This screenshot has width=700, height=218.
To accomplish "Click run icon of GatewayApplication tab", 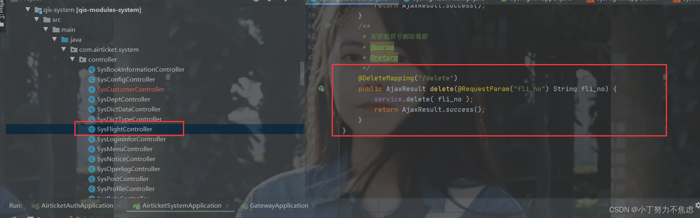I will (x=245, y=206).
